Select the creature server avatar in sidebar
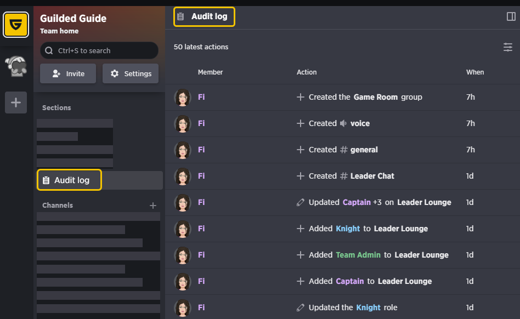This screenshot has width=520, height=319. click(16, 66)
